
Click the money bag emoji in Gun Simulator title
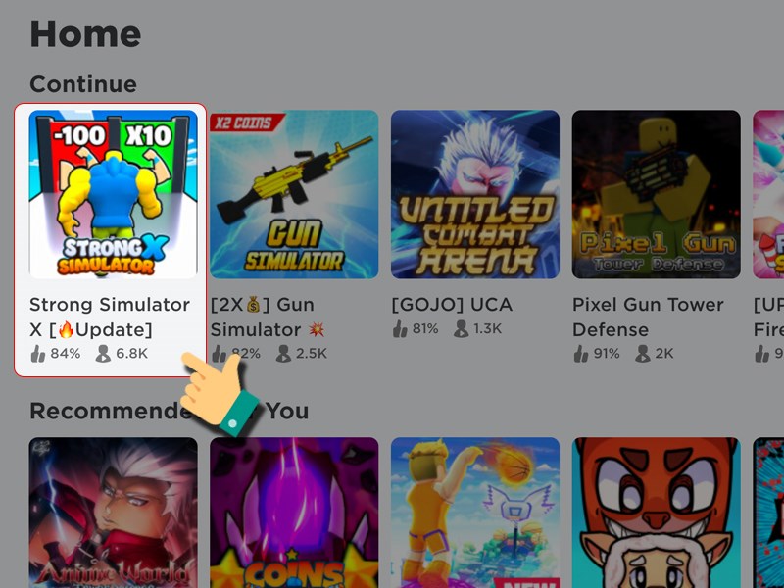(x=254, y=304)
